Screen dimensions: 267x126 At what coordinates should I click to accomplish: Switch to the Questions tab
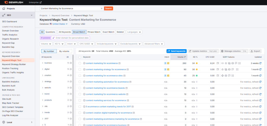click(50, 32)
